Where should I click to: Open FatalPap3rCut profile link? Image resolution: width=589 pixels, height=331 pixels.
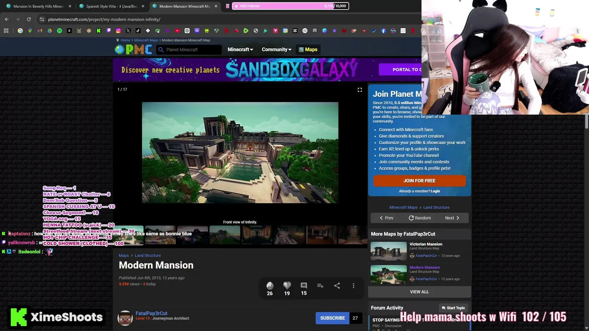[x=151, y=314]
